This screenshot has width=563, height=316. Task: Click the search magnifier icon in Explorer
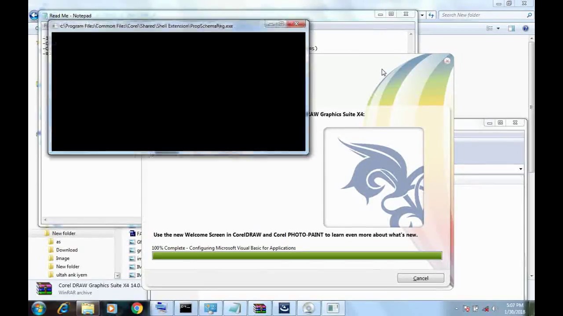(529, 15)
